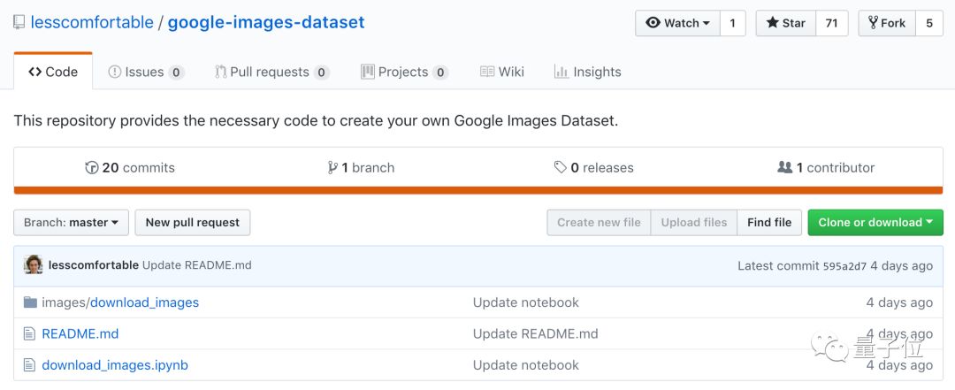The height and width of the screenshot is (390, 955).
Task: Click the file icon beside README.md
Action: 30,334
